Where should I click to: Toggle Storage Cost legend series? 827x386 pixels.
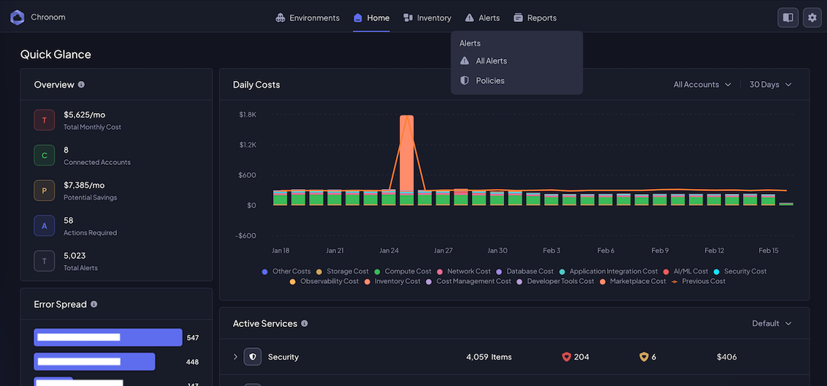(x=342, y=271)
